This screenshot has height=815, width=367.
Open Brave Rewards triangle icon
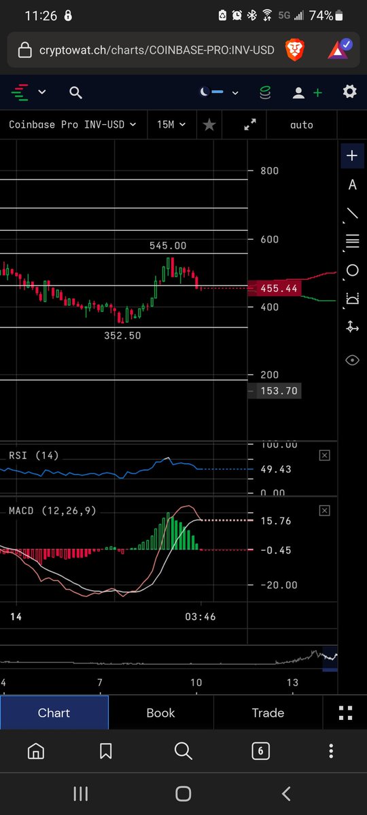coord(338,49)
